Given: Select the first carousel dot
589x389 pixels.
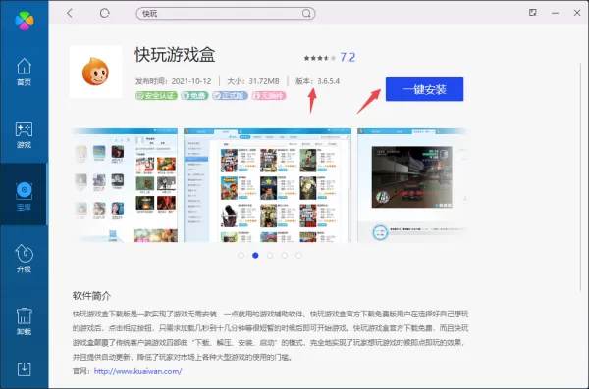Looking at the screenshot, I should point(241,256).
